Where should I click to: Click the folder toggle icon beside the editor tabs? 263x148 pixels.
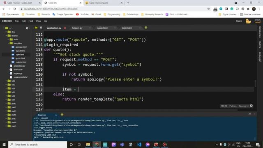point(36,28)
